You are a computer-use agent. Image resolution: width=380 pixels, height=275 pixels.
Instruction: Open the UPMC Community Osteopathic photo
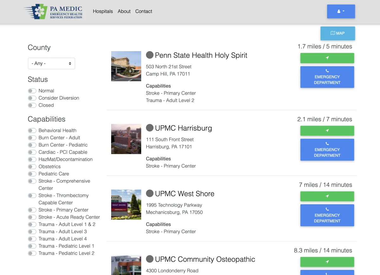(126, 265)
